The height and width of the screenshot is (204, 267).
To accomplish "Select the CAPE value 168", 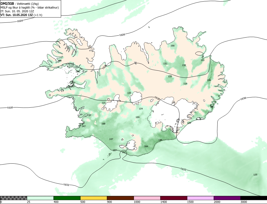I will point(103,124).
